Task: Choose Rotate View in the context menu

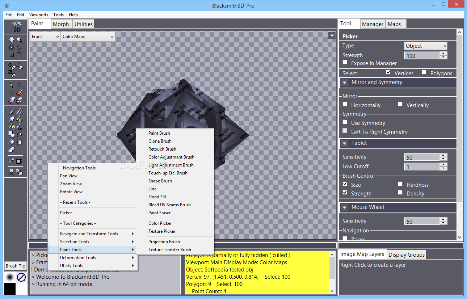Action: [x=92, y=192]
